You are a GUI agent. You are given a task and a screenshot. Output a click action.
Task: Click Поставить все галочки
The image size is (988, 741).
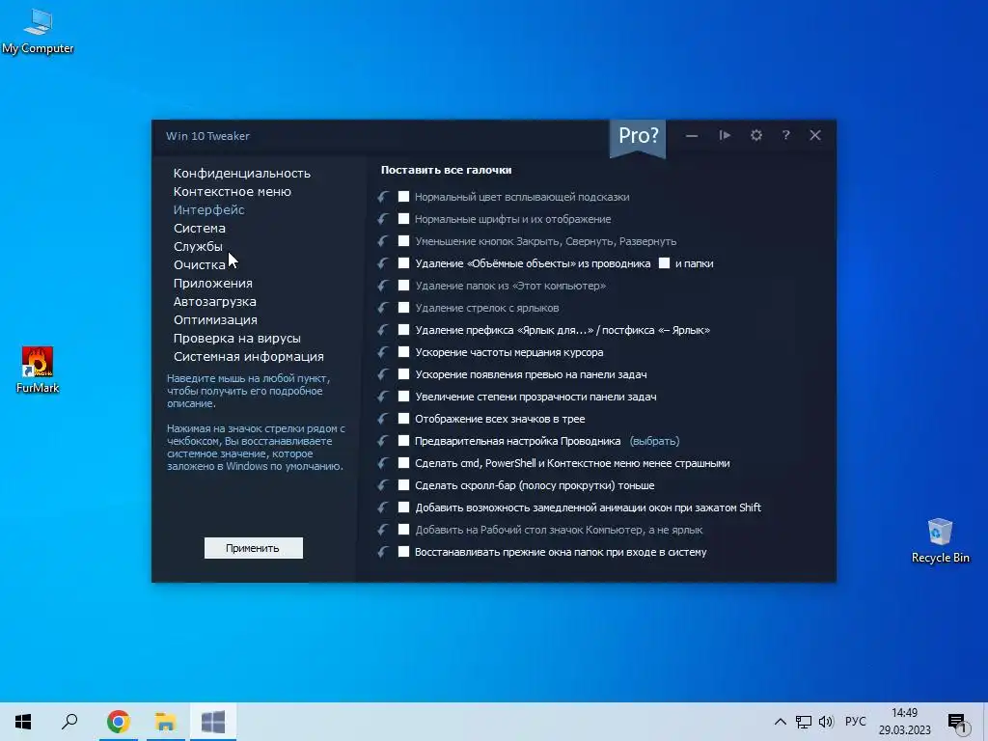click(x=446, y=170)
